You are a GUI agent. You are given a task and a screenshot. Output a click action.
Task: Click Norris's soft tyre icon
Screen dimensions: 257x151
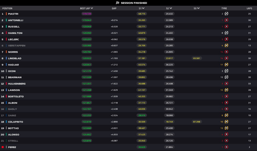[226, 52]
